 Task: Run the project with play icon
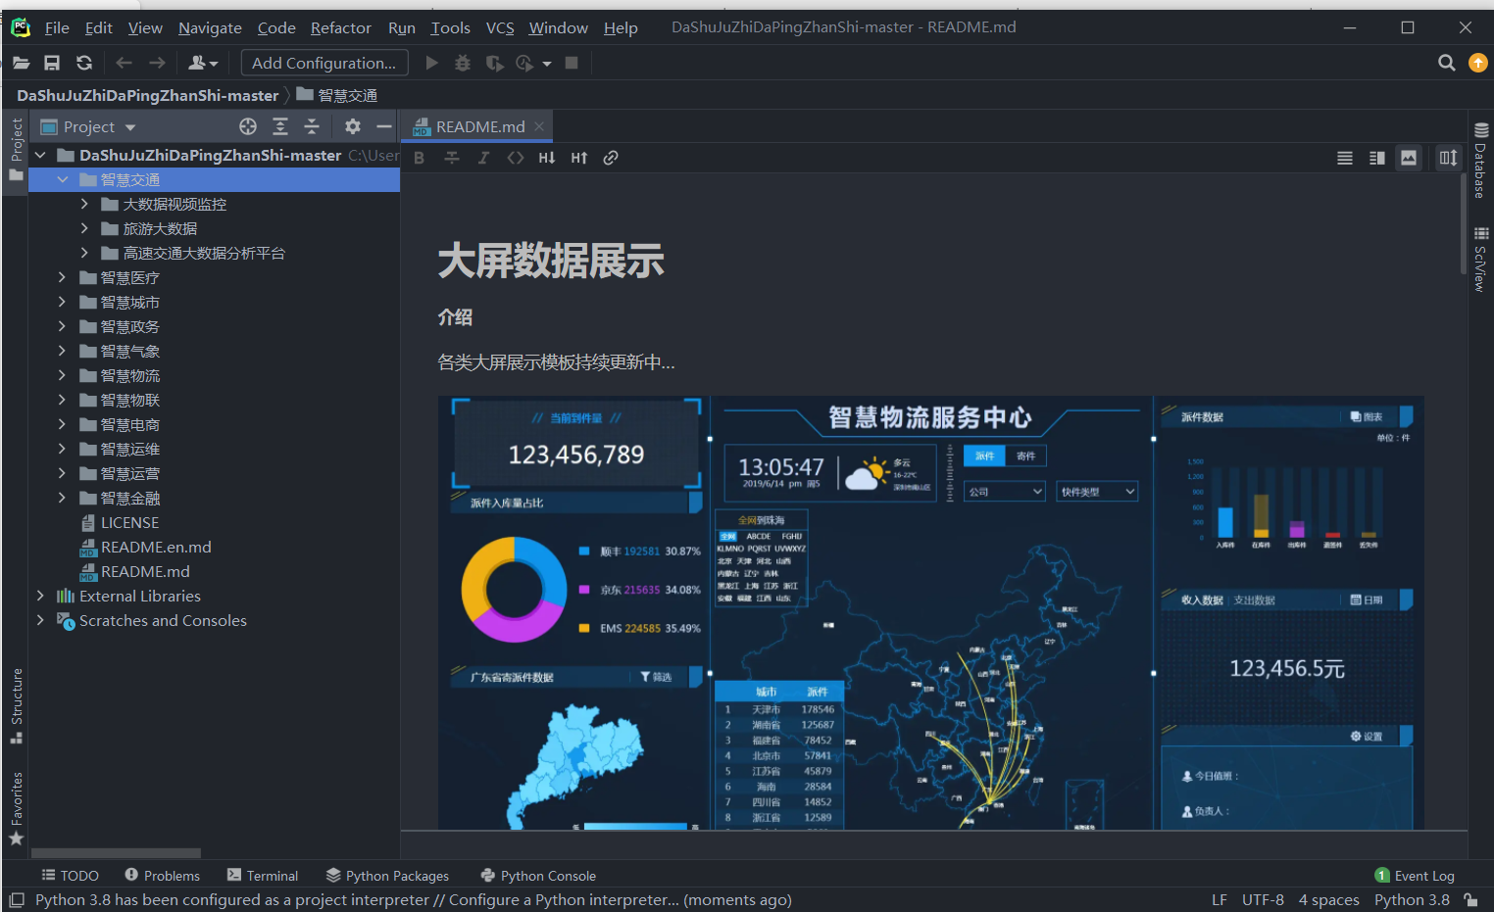[431, 63]
